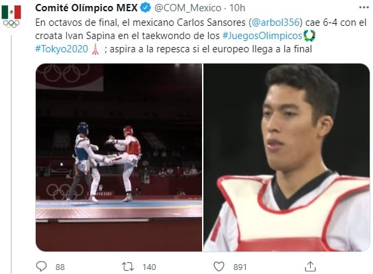Image resolution: width=373 pixels, height=274 pixels.
Task: Click the blue verified badge
Action: point(146,8)
